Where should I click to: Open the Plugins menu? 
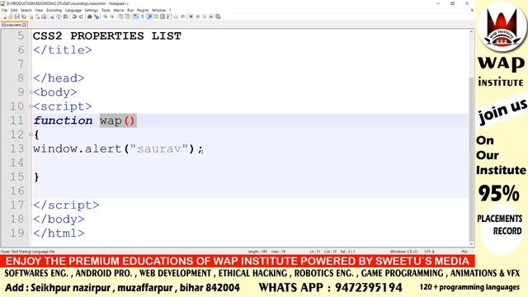pyautogui.click(x=143, y=10)
